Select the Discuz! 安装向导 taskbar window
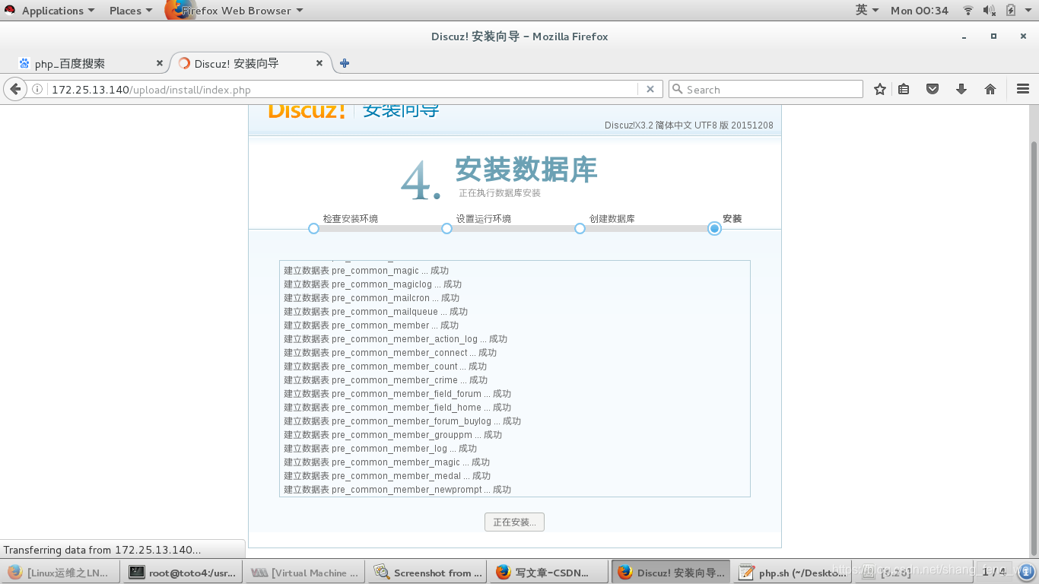Image resolution: width=1039 pixels, height=584 pixels. 672,573
